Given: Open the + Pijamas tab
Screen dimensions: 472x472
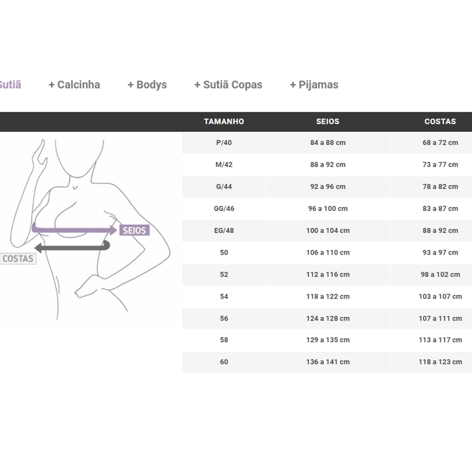Looking at the screenshot, I should click(x=314, y=85).
